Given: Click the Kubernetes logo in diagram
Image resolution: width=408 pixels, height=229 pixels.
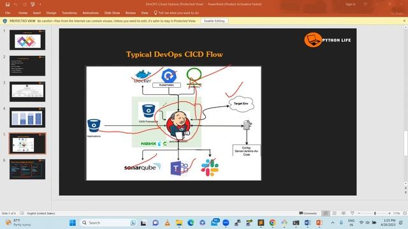Looking at the screenshot, I should click(168, 76).
